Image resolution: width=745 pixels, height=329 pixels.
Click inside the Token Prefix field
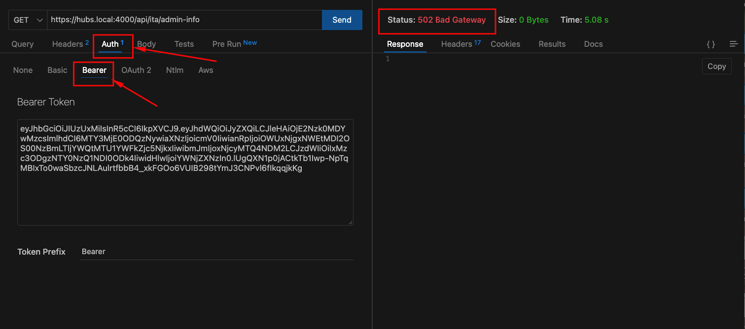click(197, 251)
